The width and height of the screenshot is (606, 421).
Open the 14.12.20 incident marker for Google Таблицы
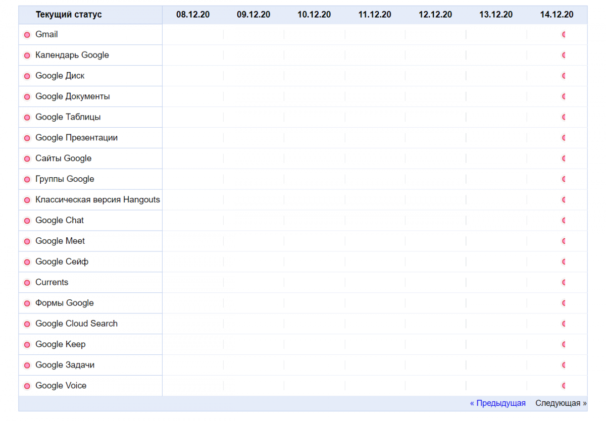click(564, 117)
